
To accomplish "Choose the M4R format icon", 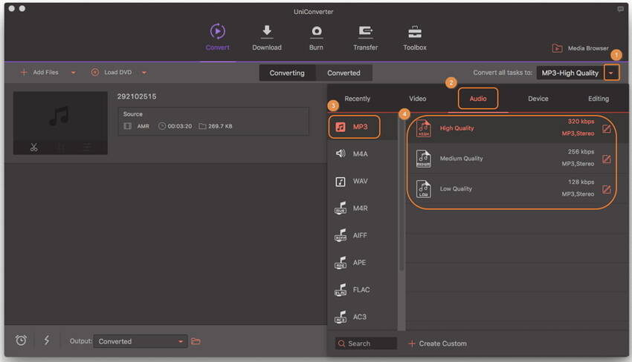I will (341, 208).
